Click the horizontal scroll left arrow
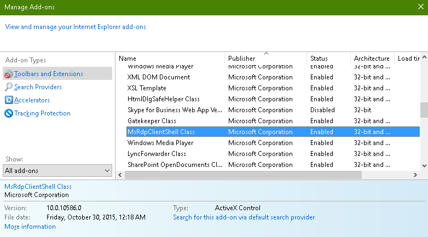The image size is (428, 237). pos(120,175)
